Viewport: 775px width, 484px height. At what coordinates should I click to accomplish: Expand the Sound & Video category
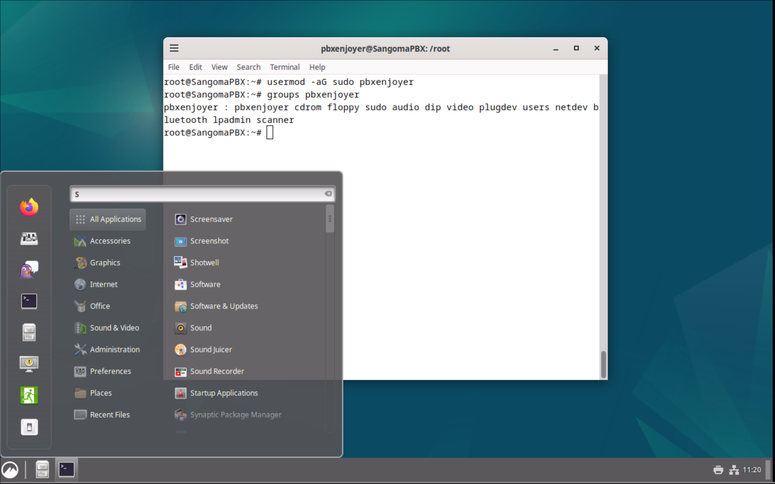pyautogui.click(x=114, y=328)
